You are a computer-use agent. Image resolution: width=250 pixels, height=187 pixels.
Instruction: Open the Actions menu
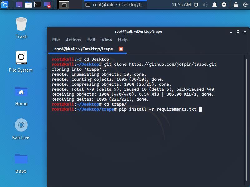coord(73,40)
